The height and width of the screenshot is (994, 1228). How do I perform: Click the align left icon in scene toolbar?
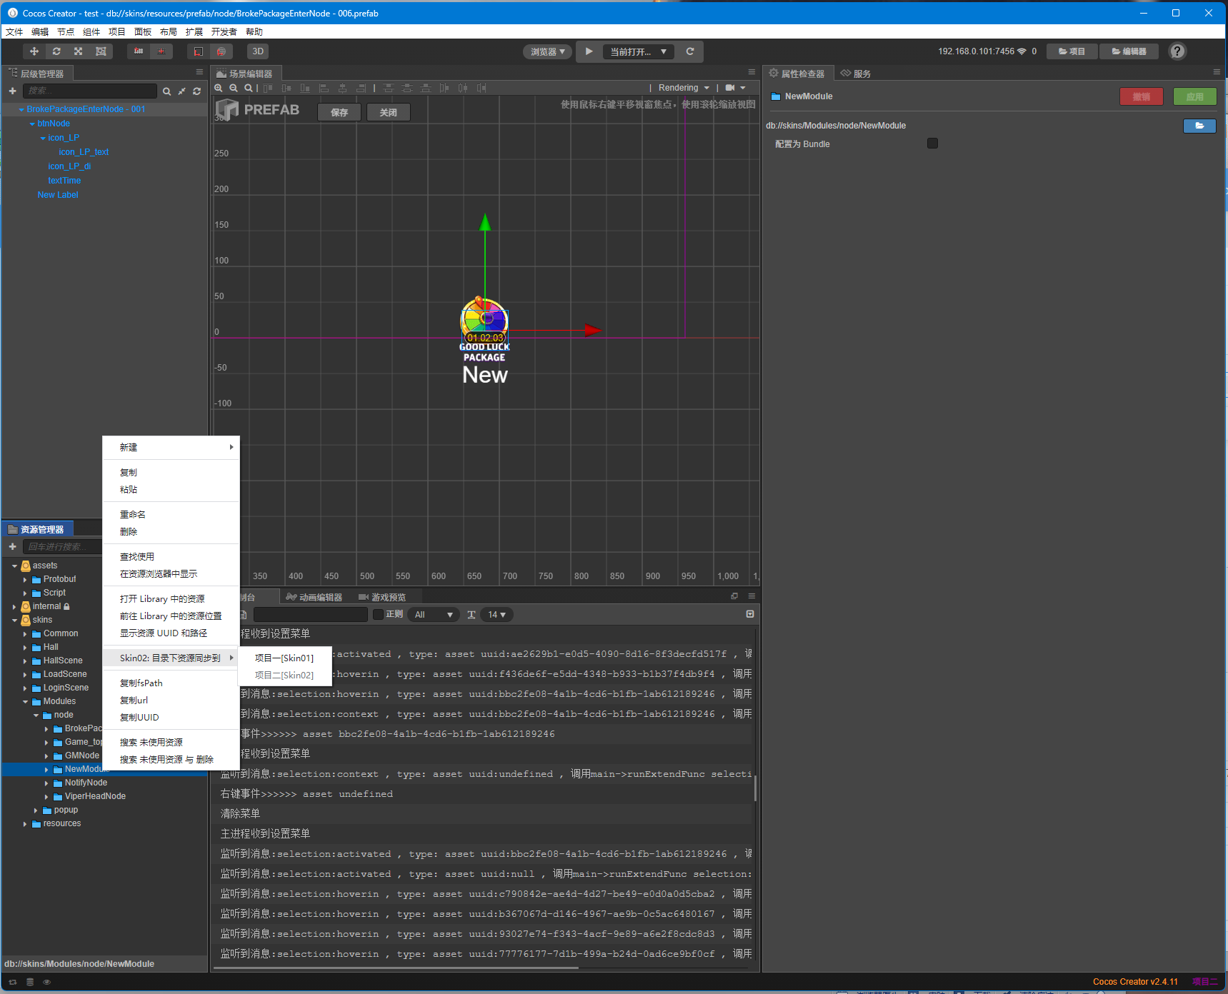[x=324, y=88]
